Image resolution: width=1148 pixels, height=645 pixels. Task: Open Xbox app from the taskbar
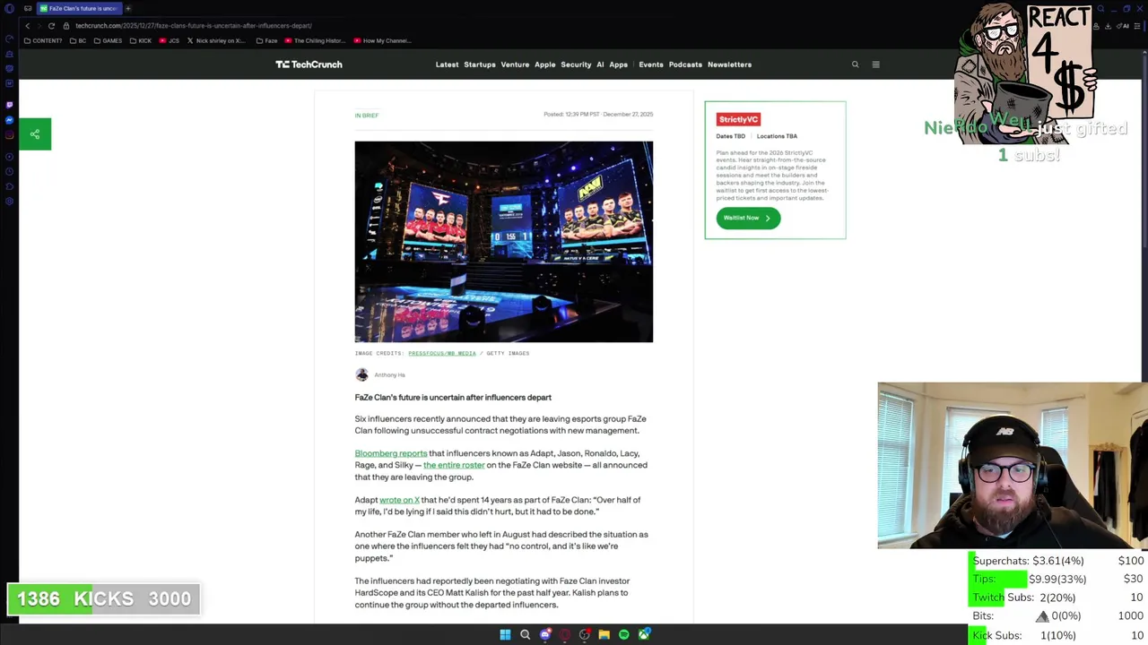[644, 634]
